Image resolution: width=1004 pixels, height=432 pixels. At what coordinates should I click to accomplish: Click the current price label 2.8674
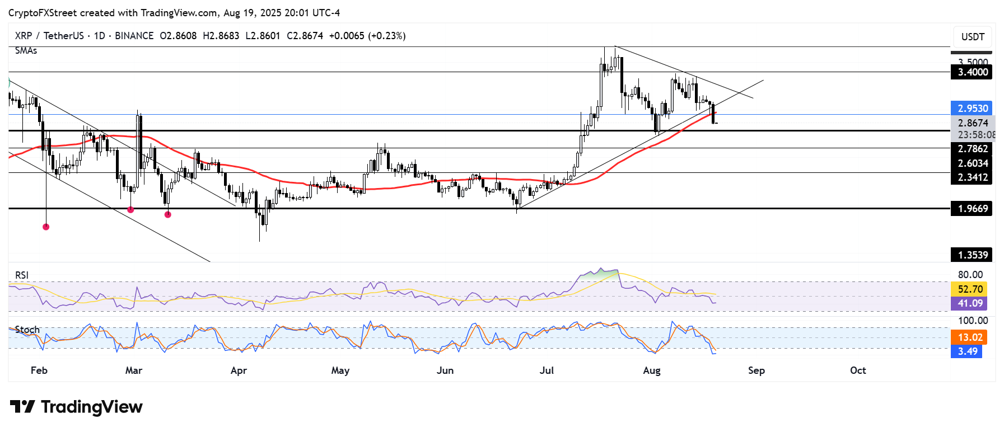tap(973, 123)
